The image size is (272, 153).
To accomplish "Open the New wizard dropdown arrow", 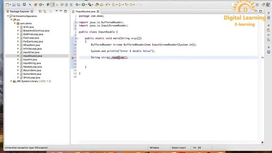I will click(10, 5).
